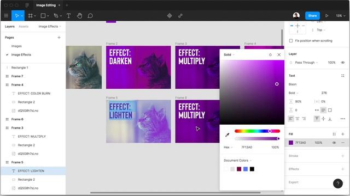Screen dimensions: 350x196
Task: Open the Hex color mode dropdown
Action: (x=228, y=147)
